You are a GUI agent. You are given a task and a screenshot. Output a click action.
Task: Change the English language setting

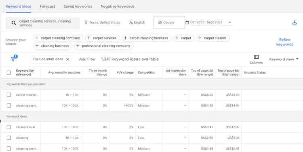click(x=139, y=23)
